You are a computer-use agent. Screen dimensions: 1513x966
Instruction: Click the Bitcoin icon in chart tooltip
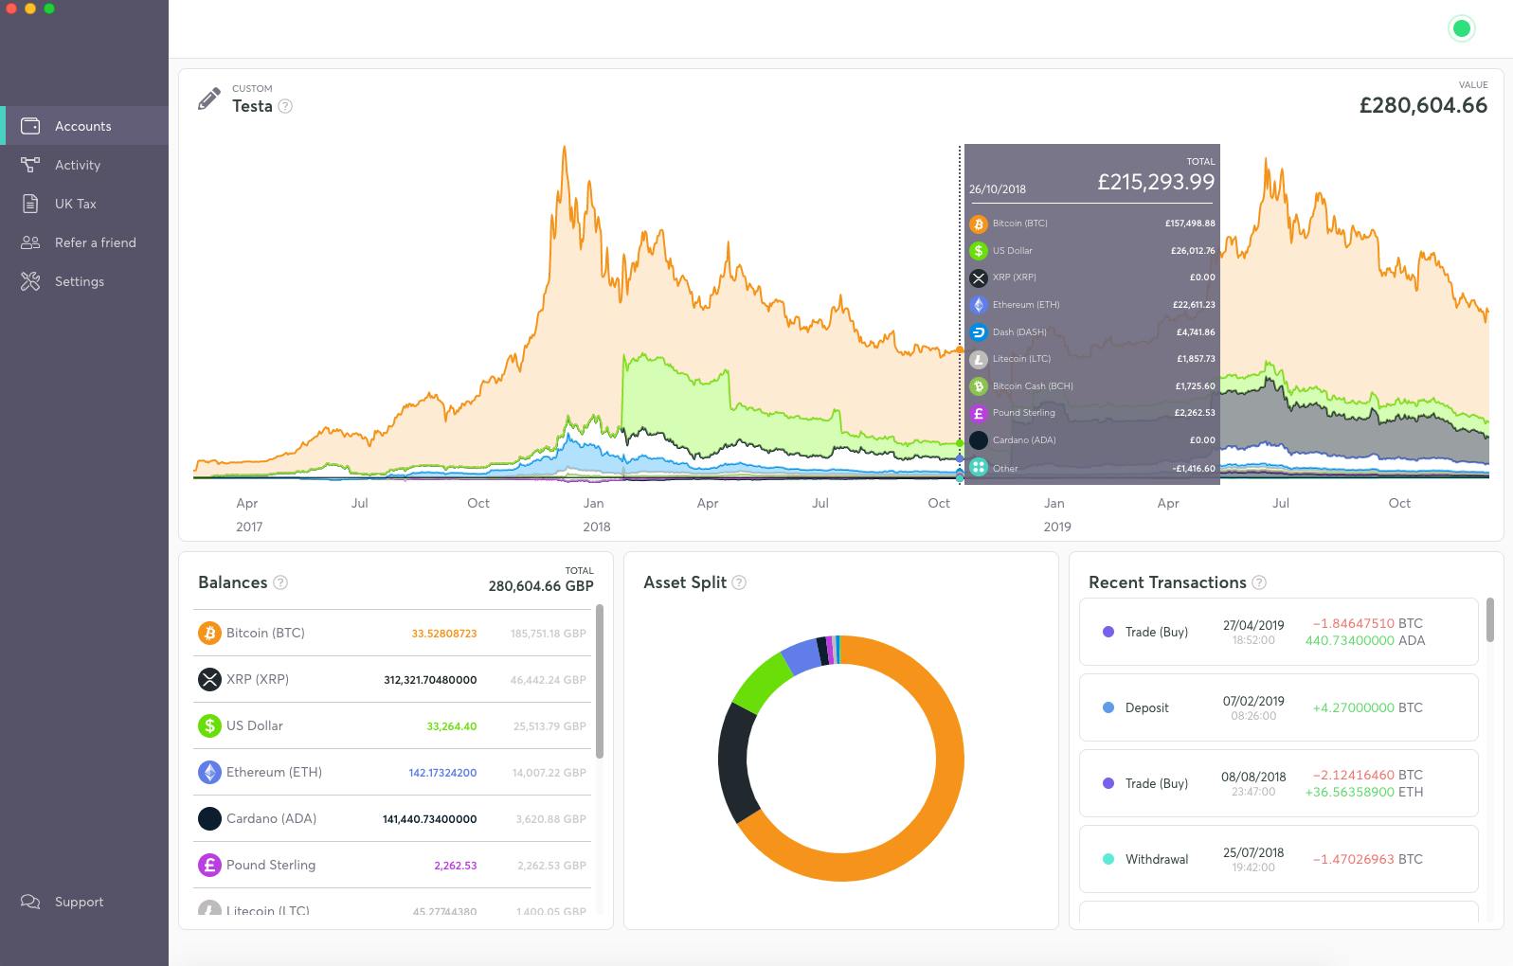(979, 224)
